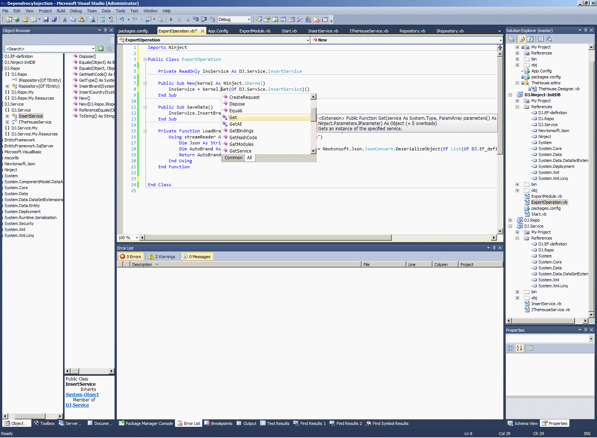Click the green Object Browser search arrow
This screenshot has width=597, height=438.
[x=101, y=49]
